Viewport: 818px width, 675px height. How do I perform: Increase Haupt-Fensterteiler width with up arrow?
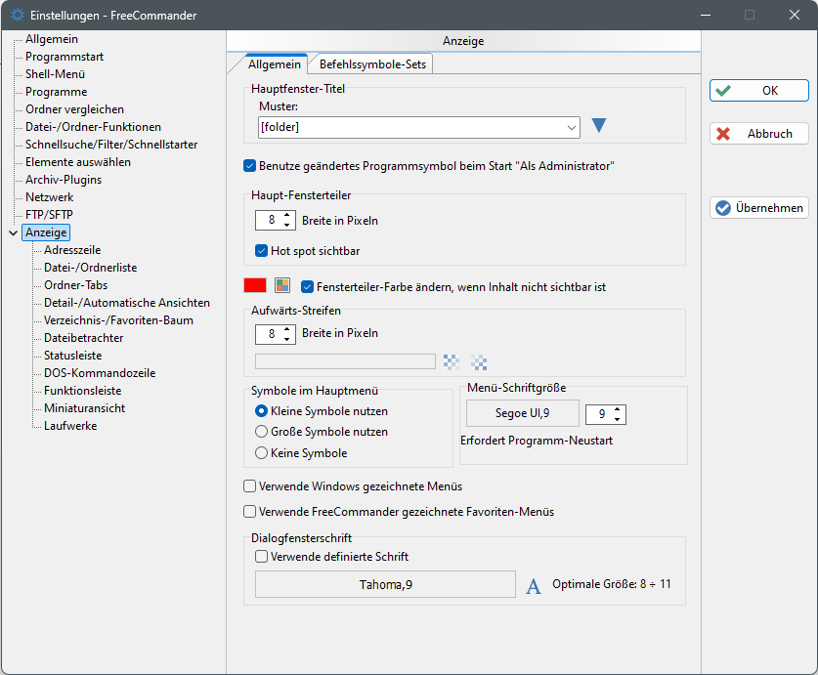point(286,216)
